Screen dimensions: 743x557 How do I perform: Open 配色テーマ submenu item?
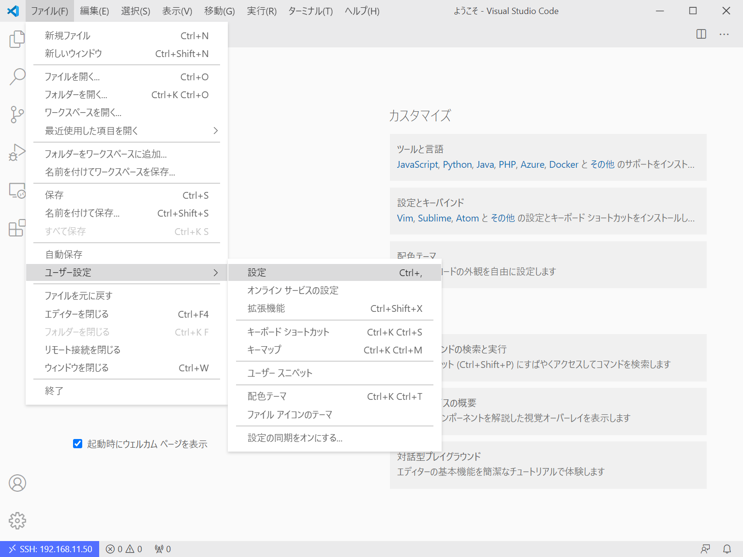tap(335, 396)
